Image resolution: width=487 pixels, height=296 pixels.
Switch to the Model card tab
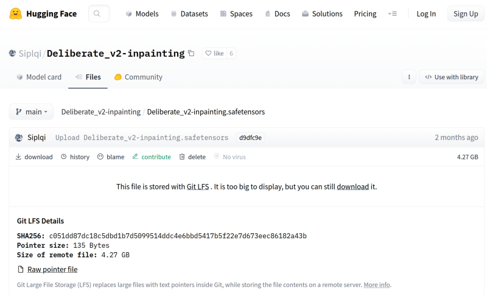pyautogui.click(x=39, y=77)
